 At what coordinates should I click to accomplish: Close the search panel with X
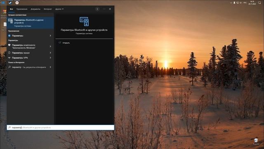click(x=110, y=9)
